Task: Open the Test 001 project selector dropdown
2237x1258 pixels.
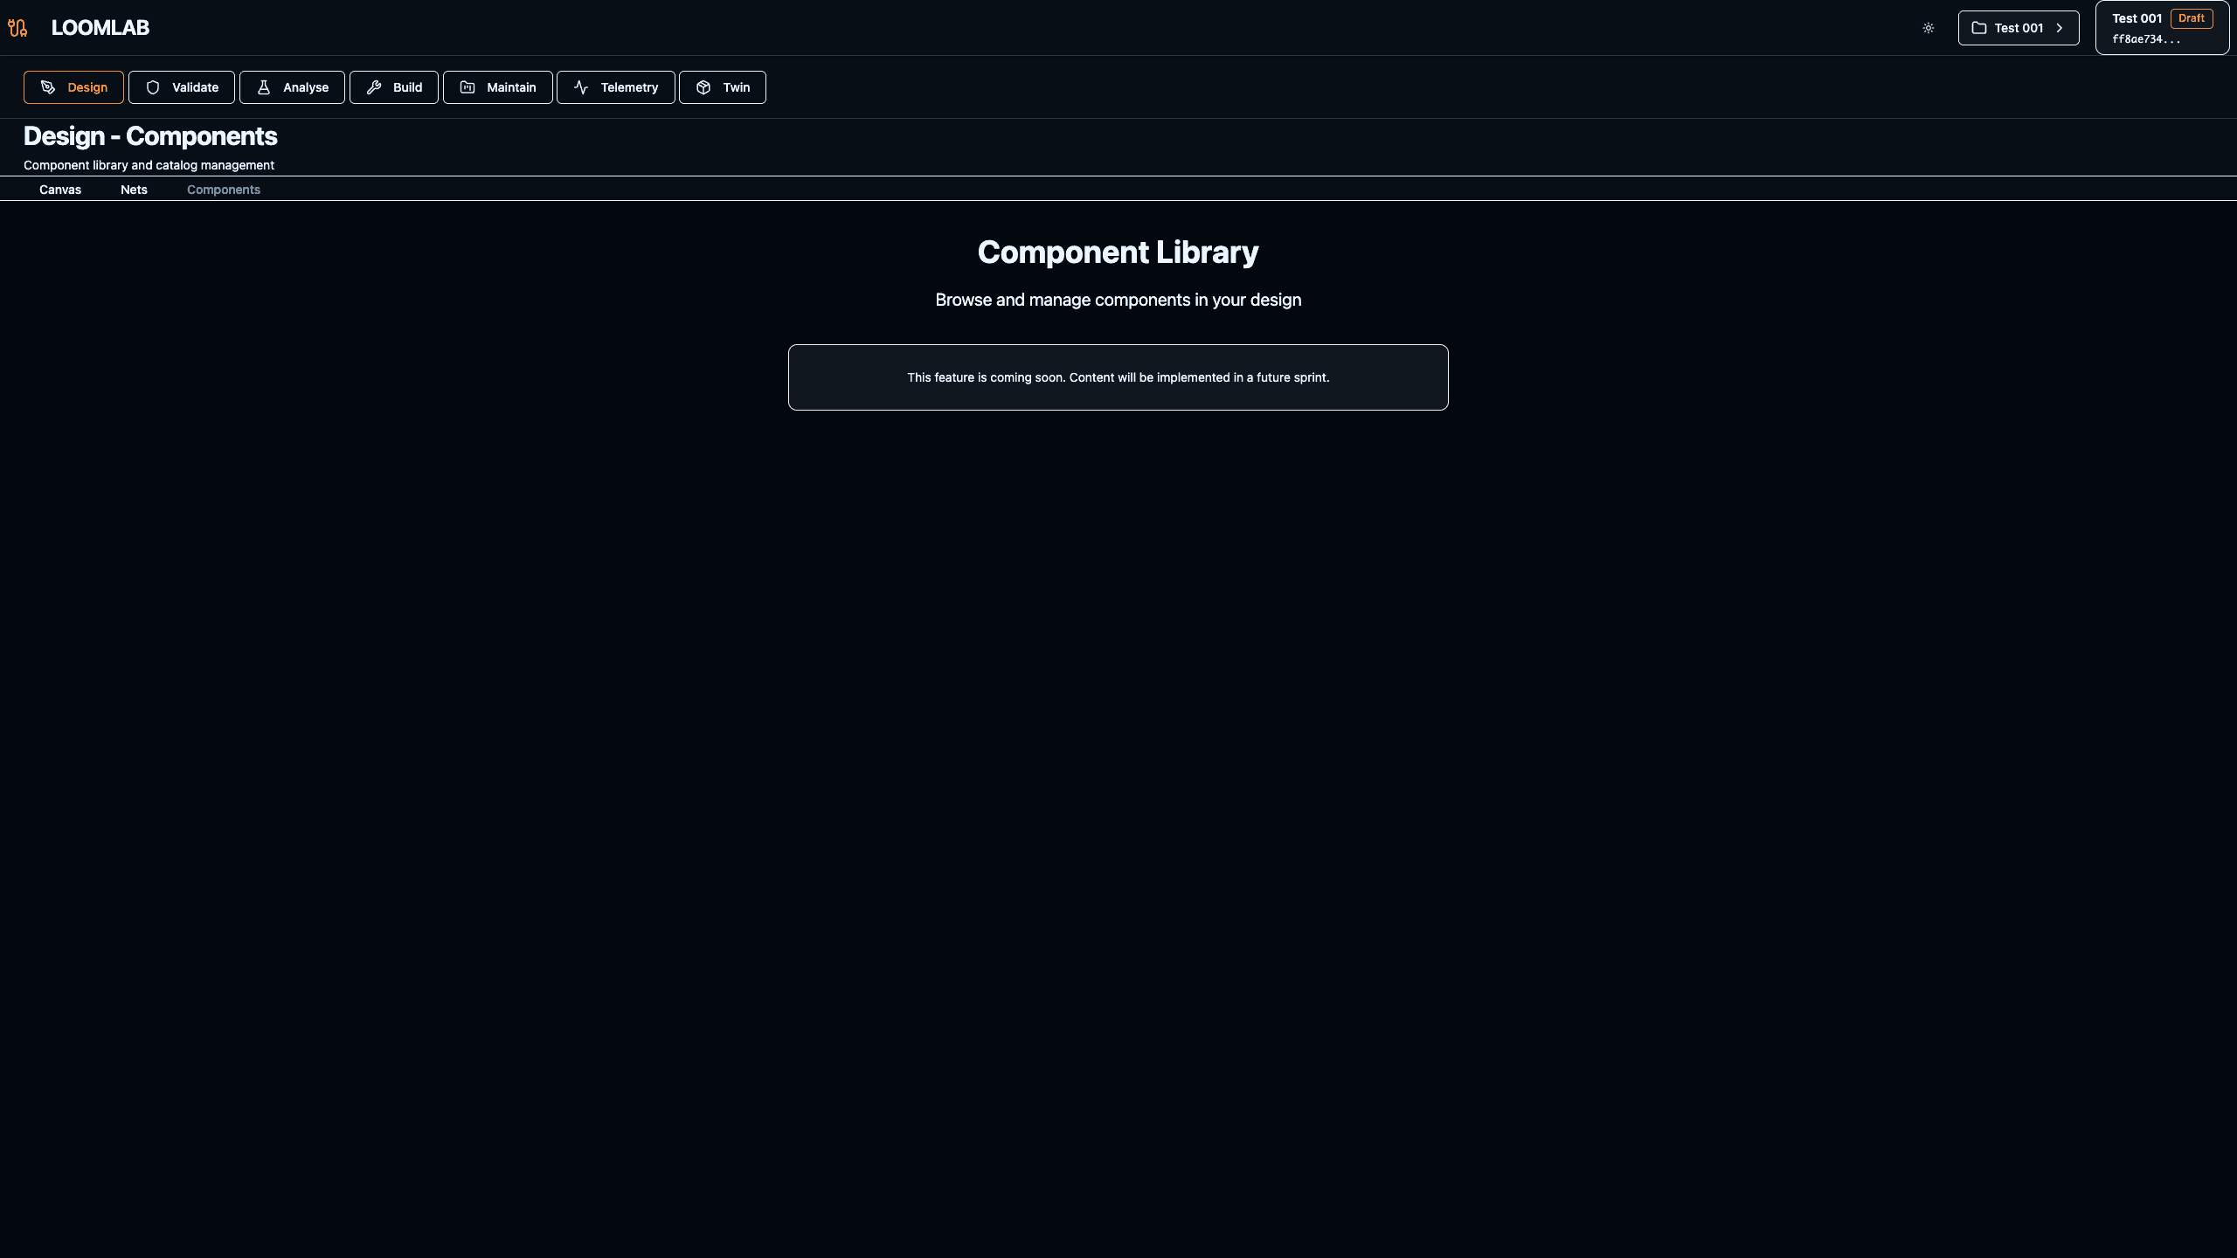Action: coord(2019,27)
